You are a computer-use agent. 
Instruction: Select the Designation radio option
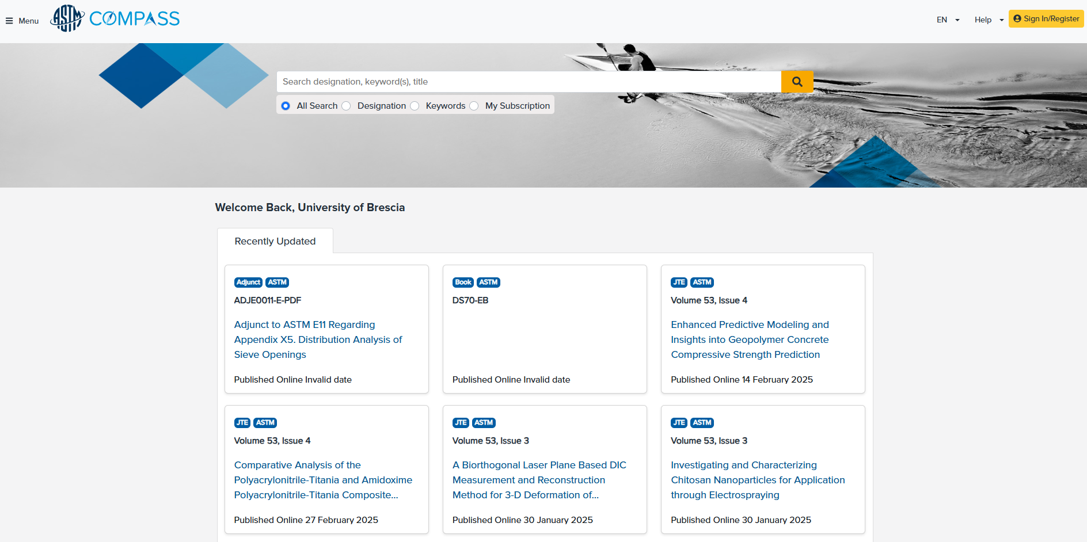tap(346, 106)
